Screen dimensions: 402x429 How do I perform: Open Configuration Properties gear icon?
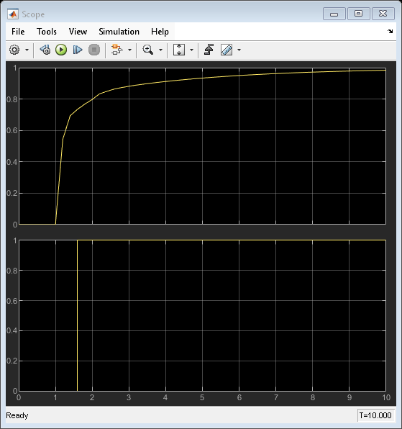coord(14,50)
